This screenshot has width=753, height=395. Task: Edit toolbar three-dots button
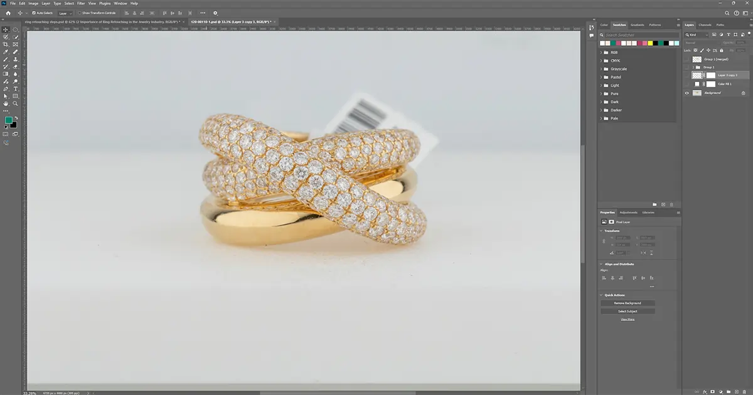tap(6, 111)
